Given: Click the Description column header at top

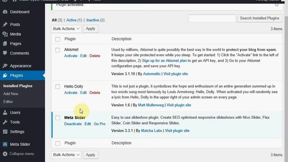Looking at the screenshot, I should 121,39.
